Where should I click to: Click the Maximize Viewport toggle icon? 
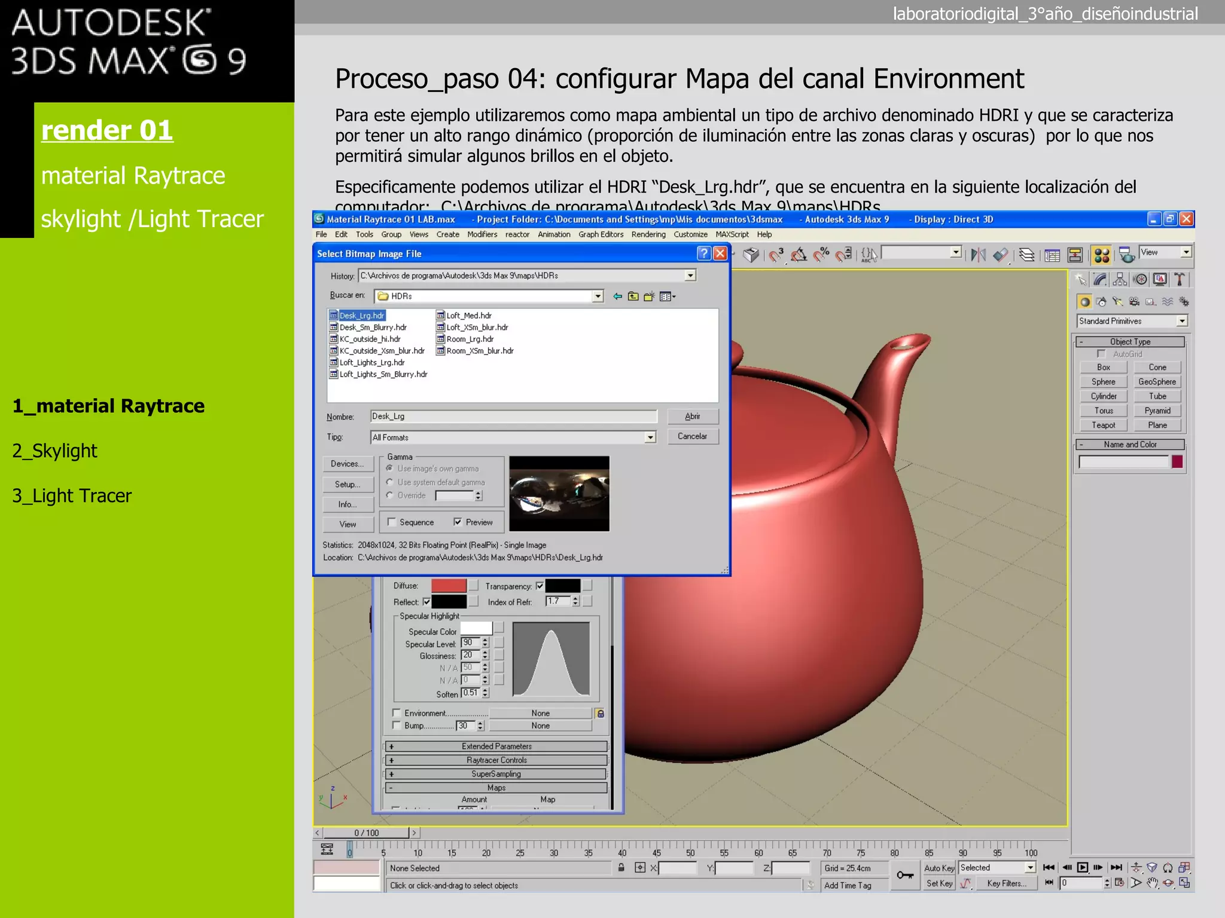point(1184,883)
